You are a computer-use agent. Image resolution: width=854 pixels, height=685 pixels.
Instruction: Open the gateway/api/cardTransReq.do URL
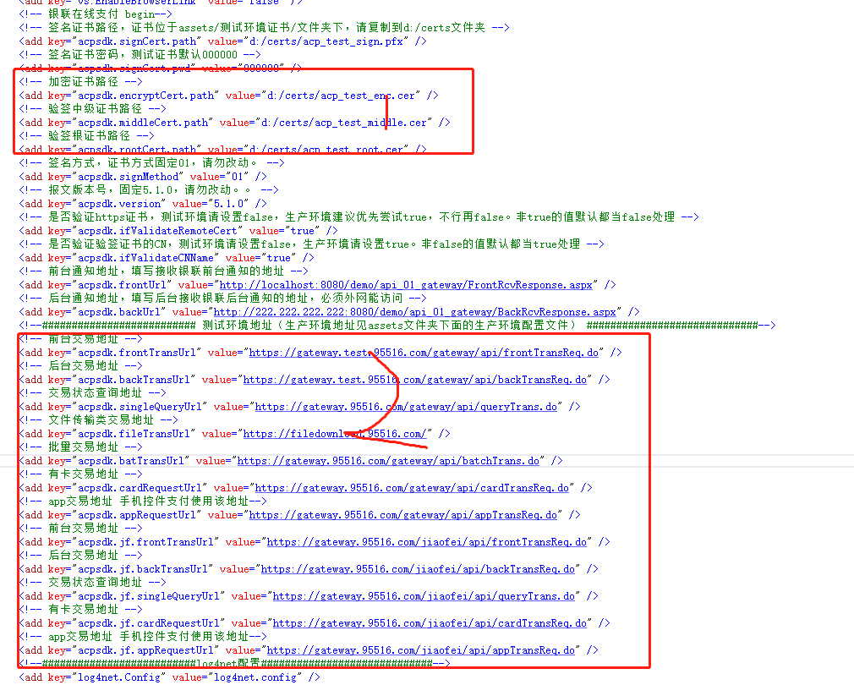coord(412,488)
